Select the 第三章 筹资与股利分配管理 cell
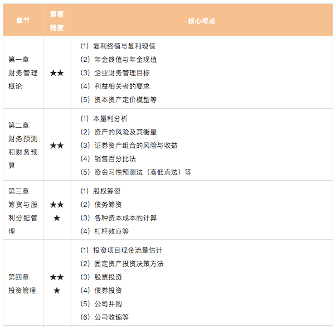Viewport: 336px width, 328px height. click(23, 211)
